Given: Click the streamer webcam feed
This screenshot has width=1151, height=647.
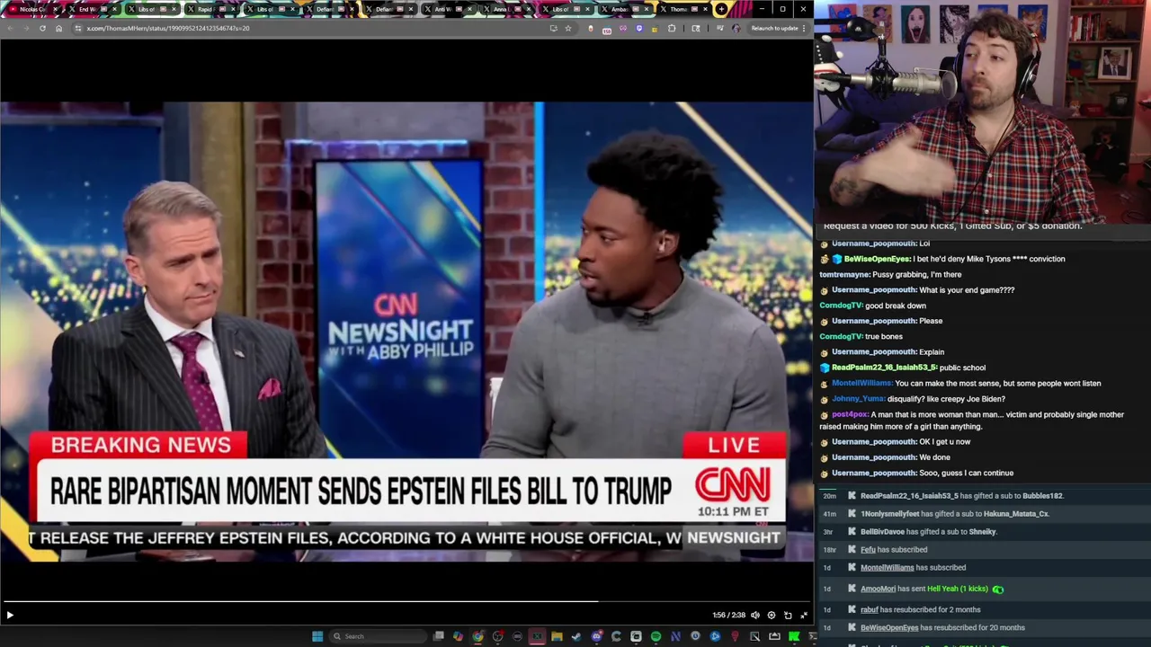Looking at the screenshot, I should pos(982,111).
